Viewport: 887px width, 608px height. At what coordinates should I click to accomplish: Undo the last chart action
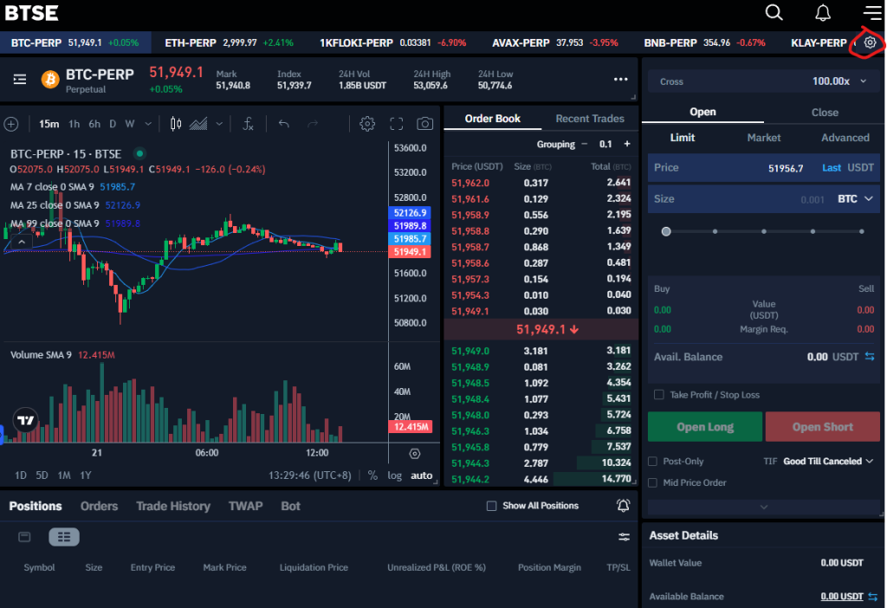point(283,124)
